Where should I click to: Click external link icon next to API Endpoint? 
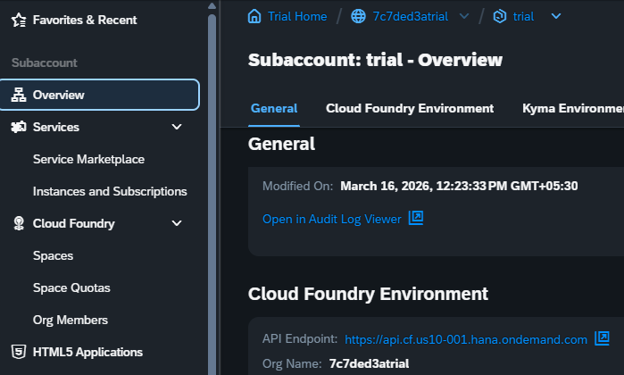pos(602,338)
